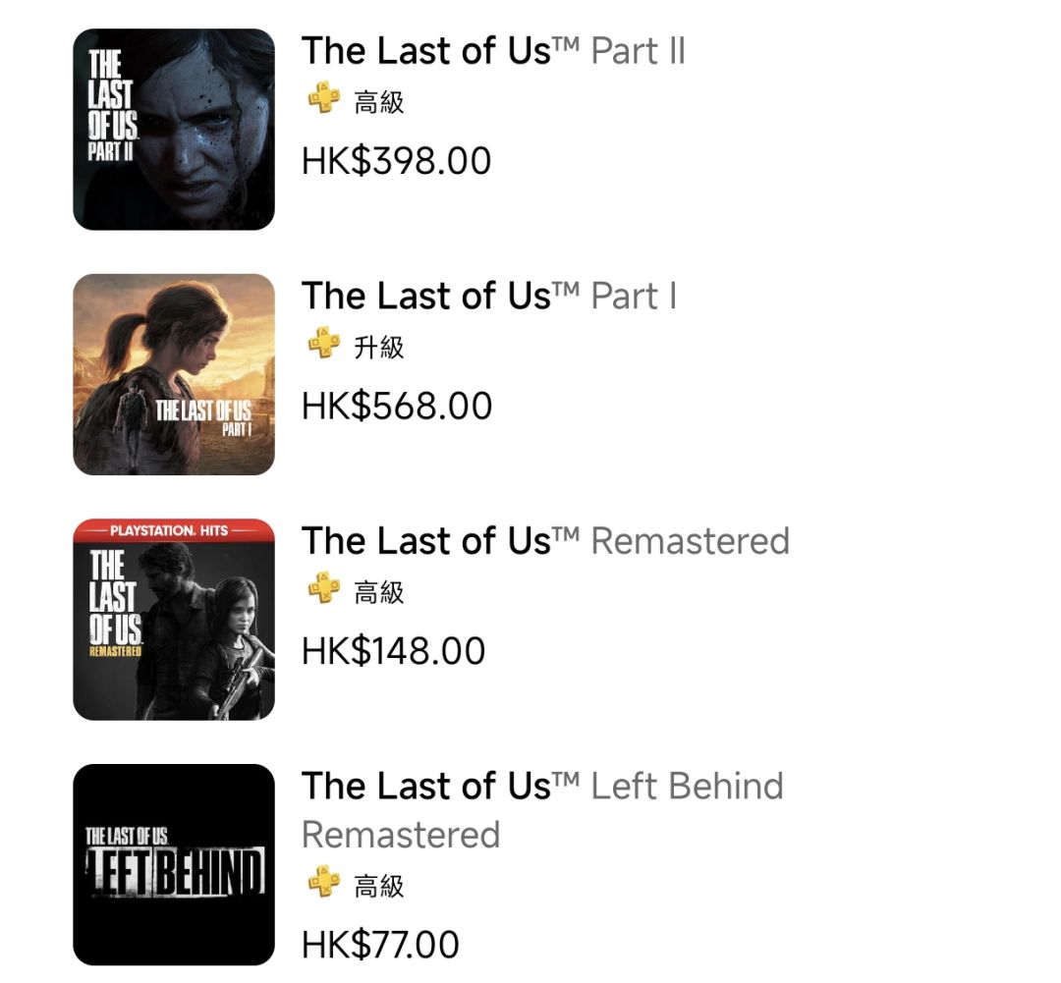
Task: Open The Last of Us Part II title
Action: point(493,51)
